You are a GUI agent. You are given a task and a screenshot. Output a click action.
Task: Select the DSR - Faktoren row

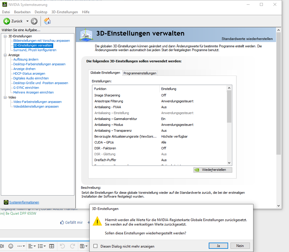160,148
